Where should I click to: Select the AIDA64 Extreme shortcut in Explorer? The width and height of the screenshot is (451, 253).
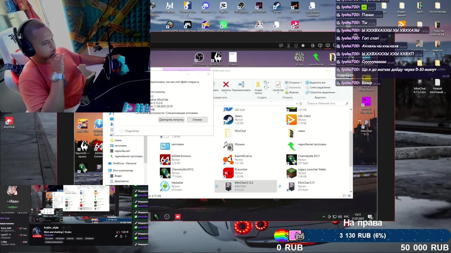(181, 160)
